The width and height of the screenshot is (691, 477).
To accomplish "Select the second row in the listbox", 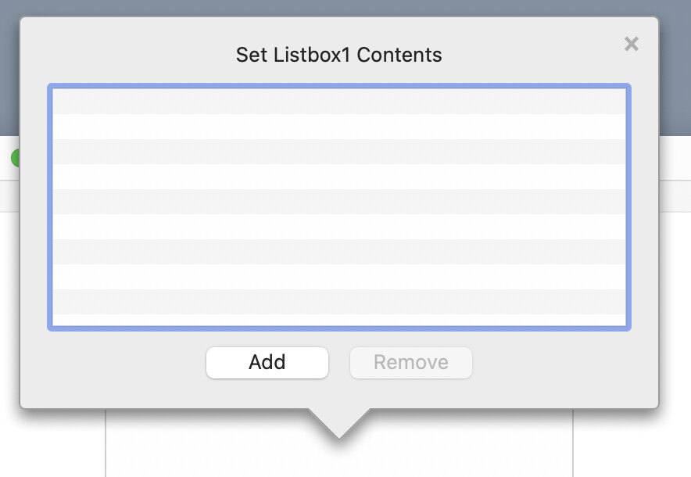I will pyautogui.click(x=339, y=127).
